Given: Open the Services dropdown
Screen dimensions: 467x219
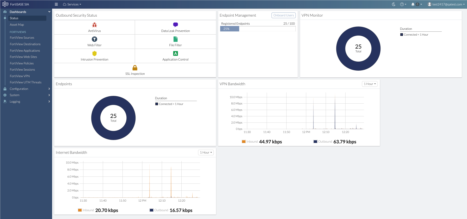Looking at the screenshot, I should 72,4.
